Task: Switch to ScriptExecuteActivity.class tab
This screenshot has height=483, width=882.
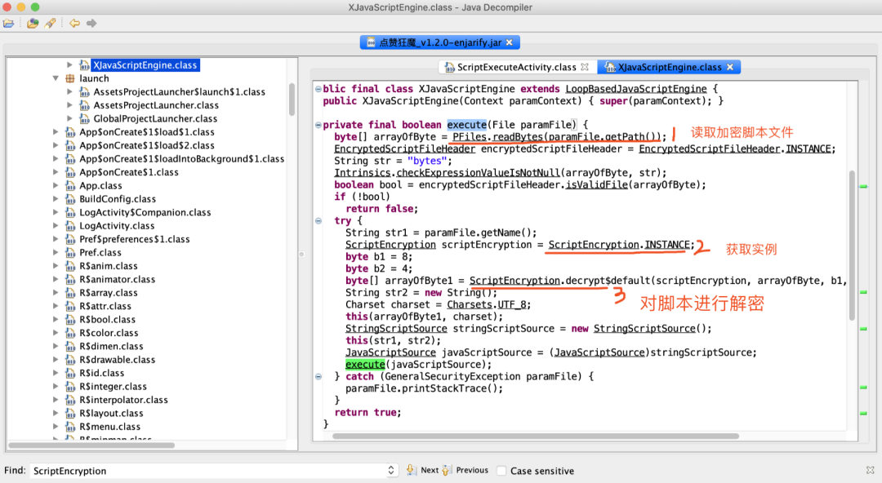Action: pyautogui.click(x=516, y=67)
